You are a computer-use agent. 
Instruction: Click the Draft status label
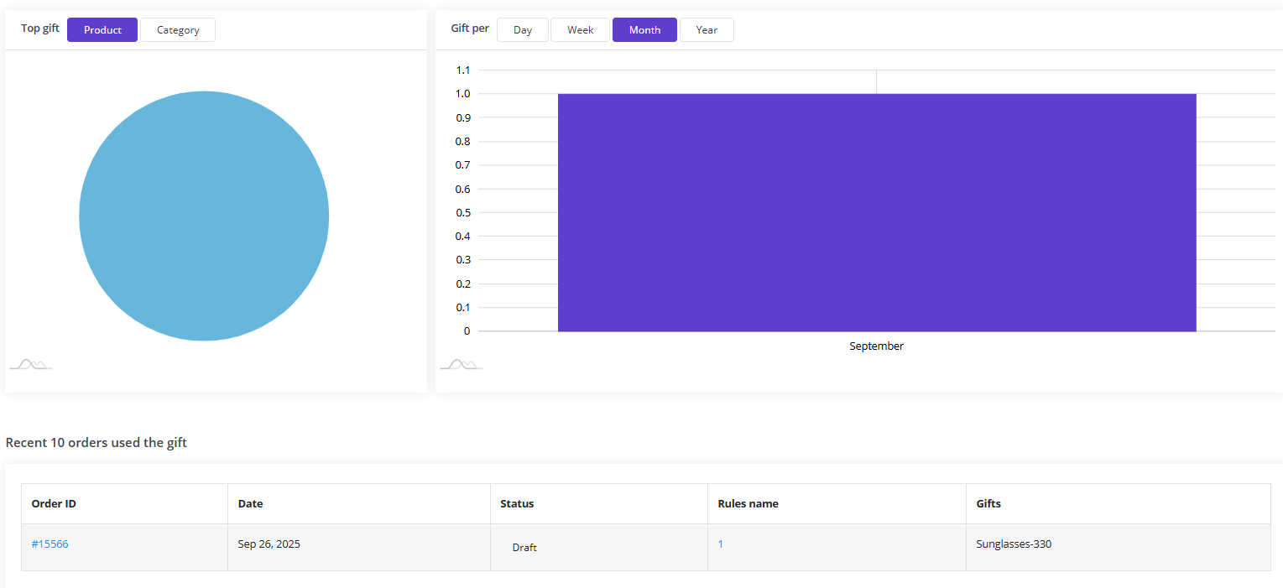point(524,548)
